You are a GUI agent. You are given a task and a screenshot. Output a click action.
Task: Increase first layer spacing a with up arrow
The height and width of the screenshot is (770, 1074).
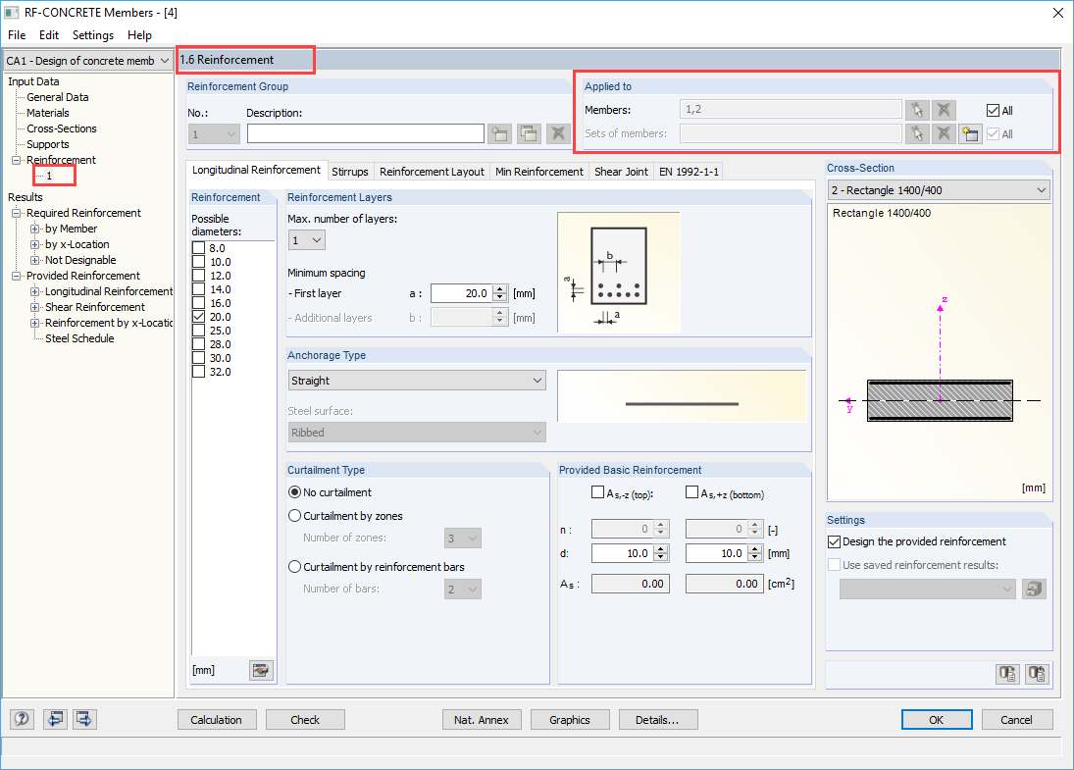click(500, 289)
